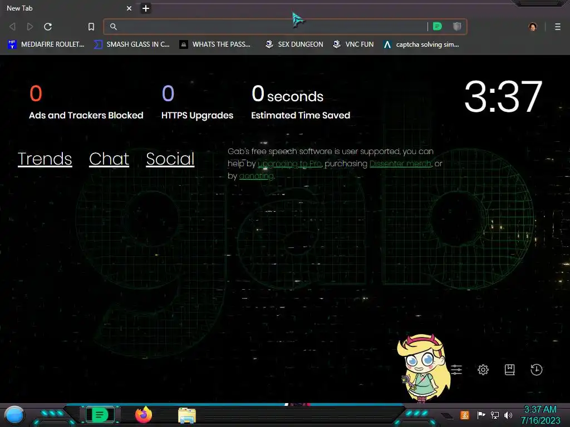Screen dimensions: 570x427
Task: Open the volume speaker tray icon
Action: click(x=508, y=415)
